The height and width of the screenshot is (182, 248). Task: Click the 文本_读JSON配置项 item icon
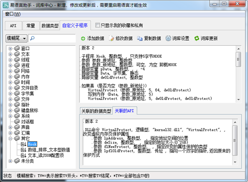(x=23, y=156)
